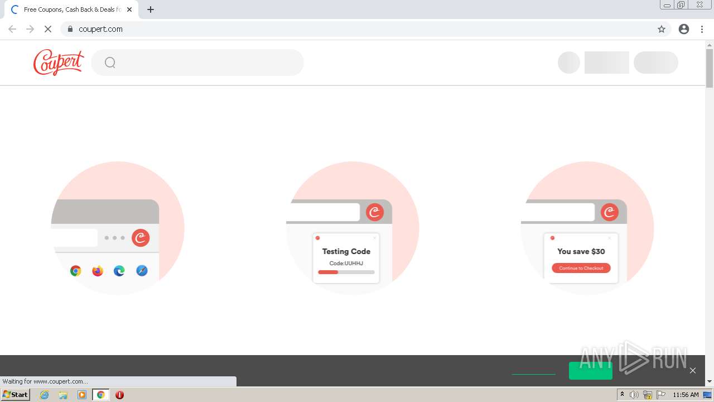Click the pill-shaped placeholder in the header
Screen dimensions: 714x402
[x=656, y=63]
